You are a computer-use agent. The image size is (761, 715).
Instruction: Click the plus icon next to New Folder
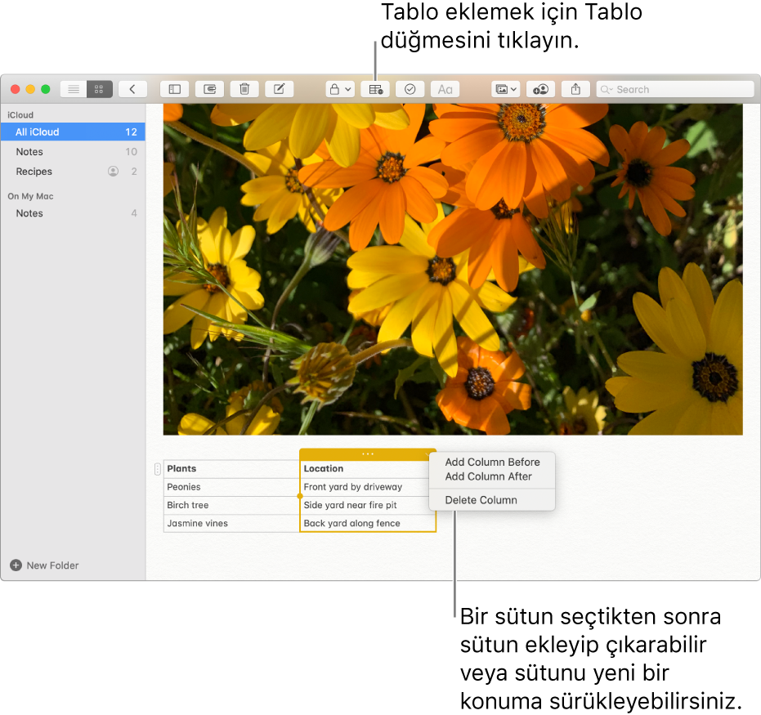[x=16, y=565]
